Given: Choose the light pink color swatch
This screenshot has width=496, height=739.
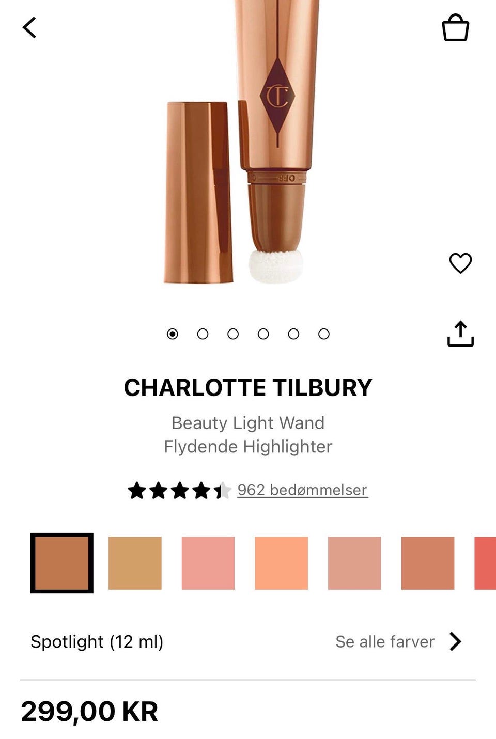Looking at the screenshot, I should tap(208, 563).
